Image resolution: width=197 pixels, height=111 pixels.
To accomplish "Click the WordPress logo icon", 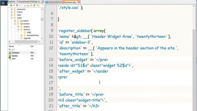I will pyautogui.click(x=3, y=3).
